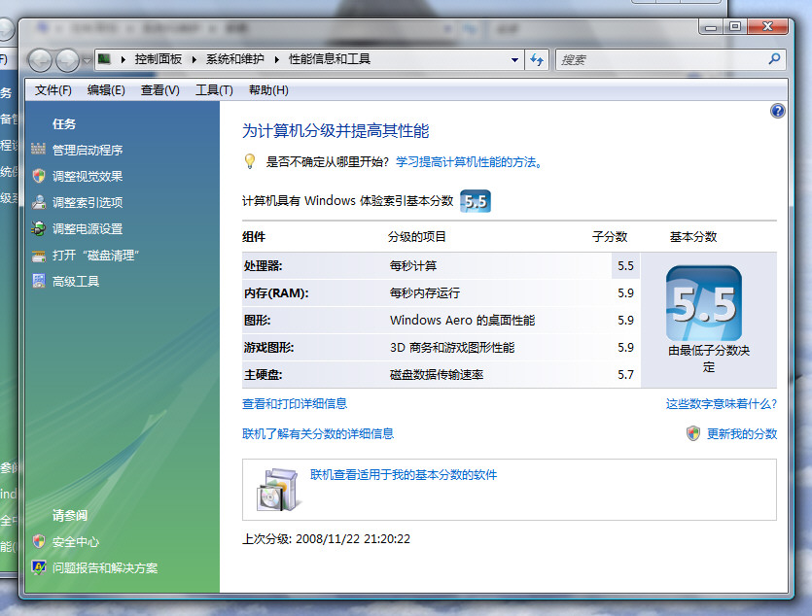Open the address bar history dropdown
The width and height of the screenshot is (812, 616).
coord(514,60)
